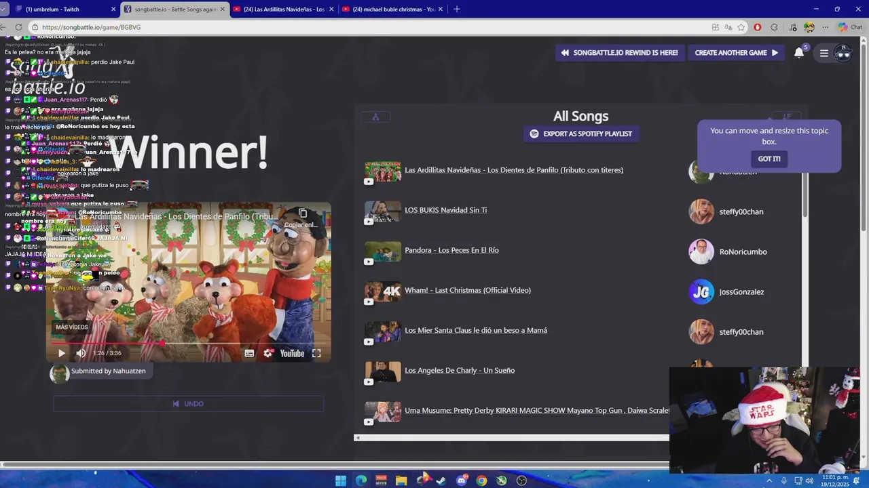Open browser extensions puzzle icon

(775, 27)
